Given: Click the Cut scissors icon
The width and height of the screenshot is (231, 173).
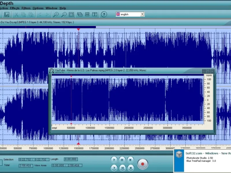Looking at the screenshot, I should [x=17, y=14].
